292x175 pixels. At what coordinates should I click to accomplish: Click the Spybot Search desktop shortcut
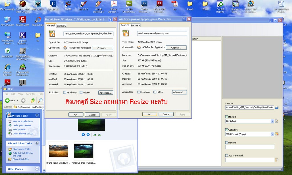pyautogui.click(x=235, y=7)
